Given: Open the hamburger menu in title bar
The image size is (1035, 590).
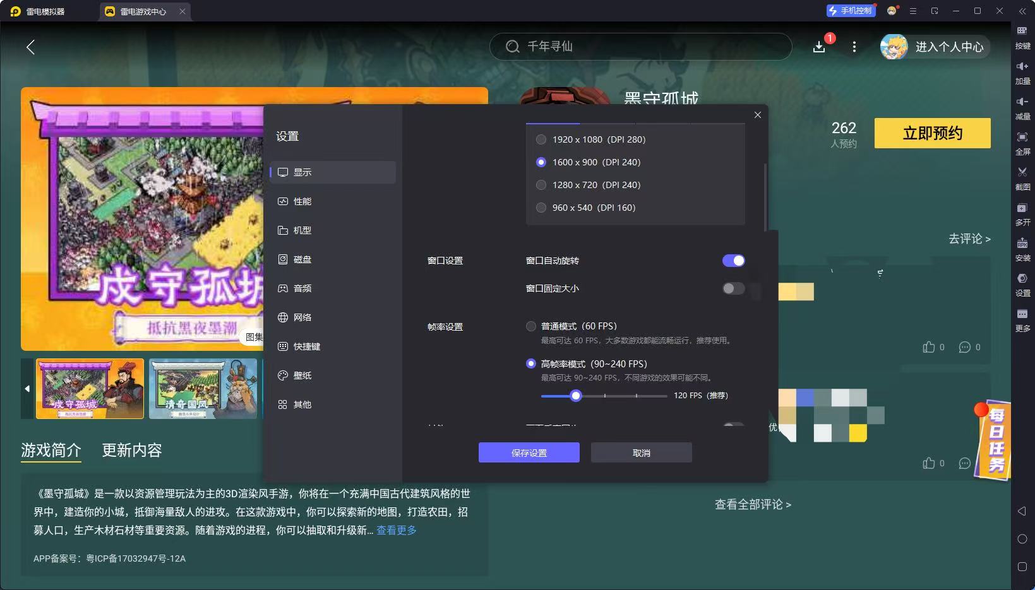Looking at the screenshot, I should tap(913, 11).
